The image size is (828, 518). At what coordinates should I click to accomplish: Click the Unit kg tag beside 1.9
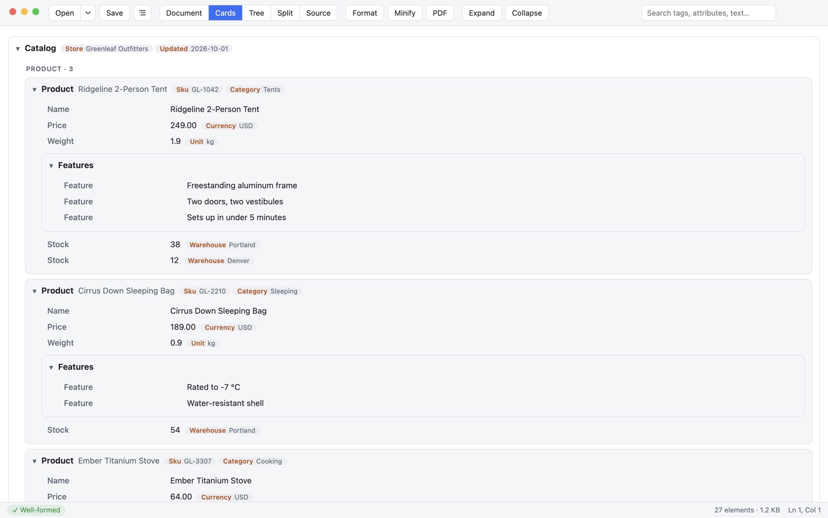[202, 141]
